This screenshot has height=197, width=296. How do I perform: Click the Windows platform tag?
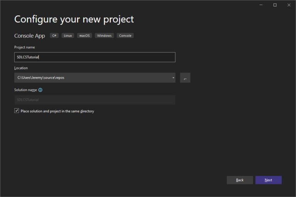coord(104,35)
